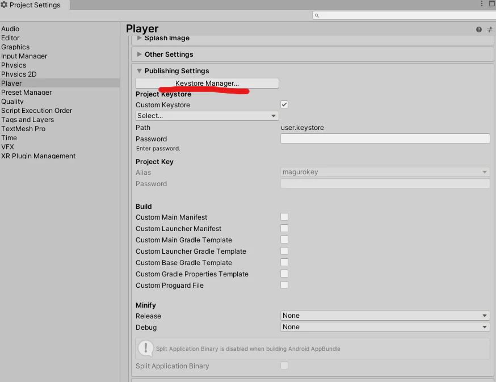This screenshot has height=382, width=496.
Task: Open the window kebab menu
Action: coord(482,3)
